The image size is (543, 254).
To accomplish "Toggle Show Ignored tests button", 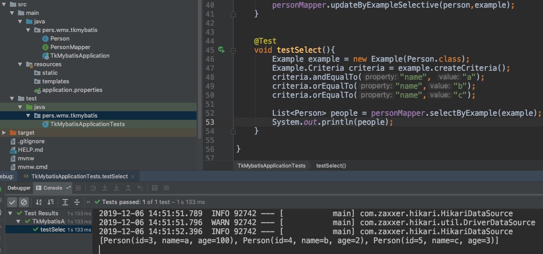I will [x=24, y=202].
